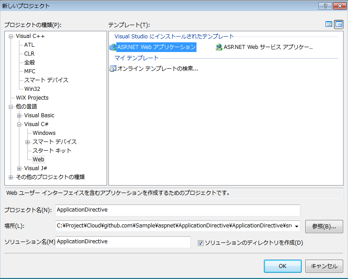This screenshot has height=279, width=348.
Task: Expand その他のプロジェクトの種類 node
Action: click(11, 177)
